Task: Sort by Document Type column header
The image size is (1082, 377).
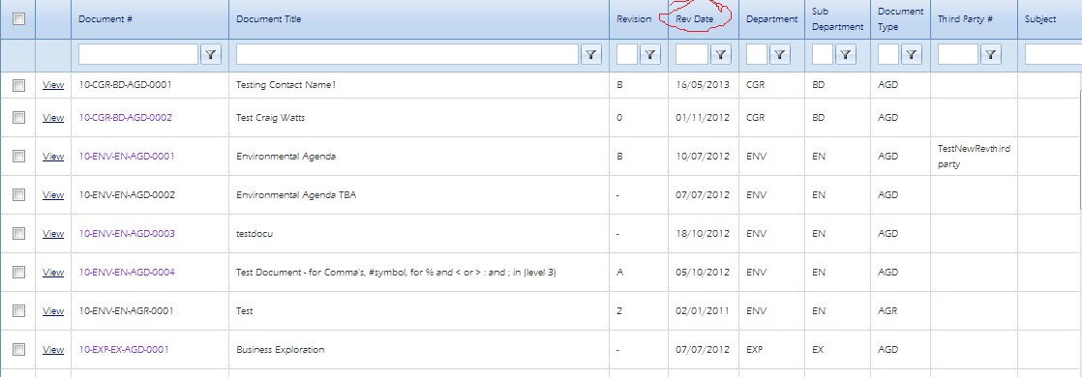Action: pyautogui.click(x=900, y=19)
